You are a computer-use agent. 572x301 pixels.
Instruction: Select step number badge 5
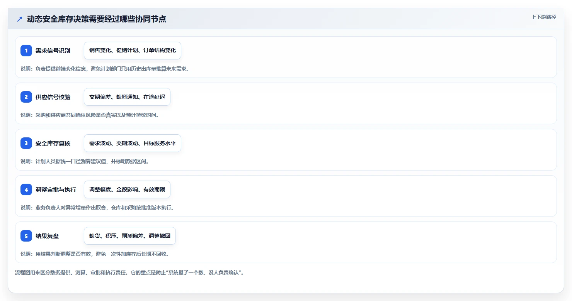pyautogui.click(x=26, y=236)
